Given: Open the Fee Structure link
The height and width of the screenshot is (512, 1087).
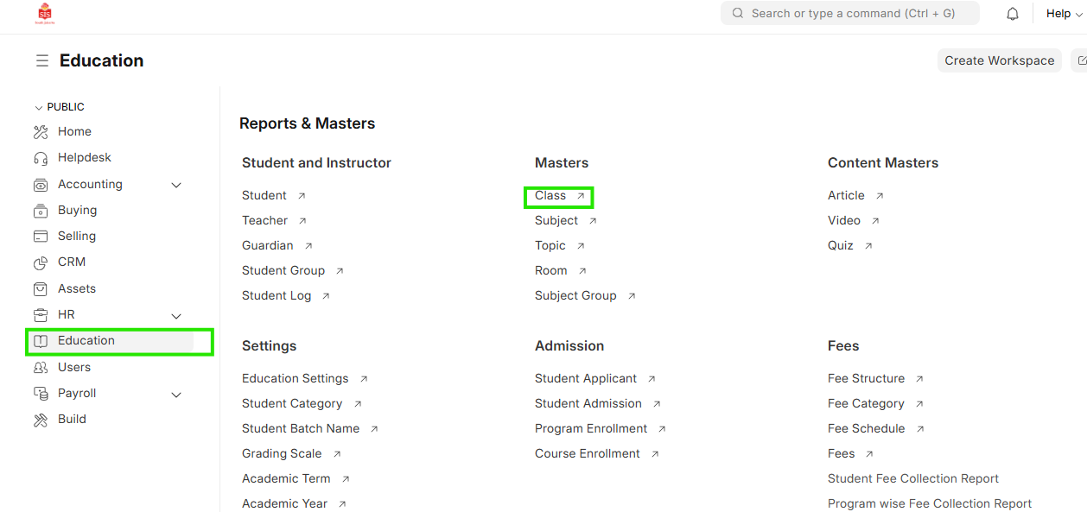Looking at the screenshot, I should pos(866,378).
